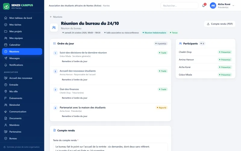Click the map pin icon next to Ma ville
The image size is (241, 151).
coord(6,92)
